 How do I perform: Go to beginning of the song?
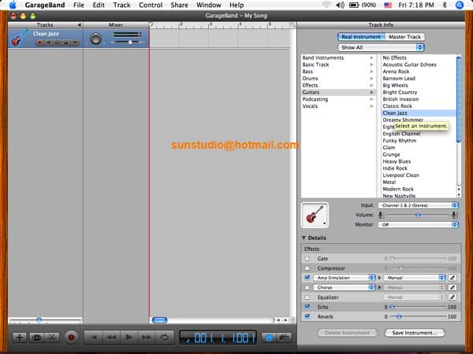tap(94, 337)
